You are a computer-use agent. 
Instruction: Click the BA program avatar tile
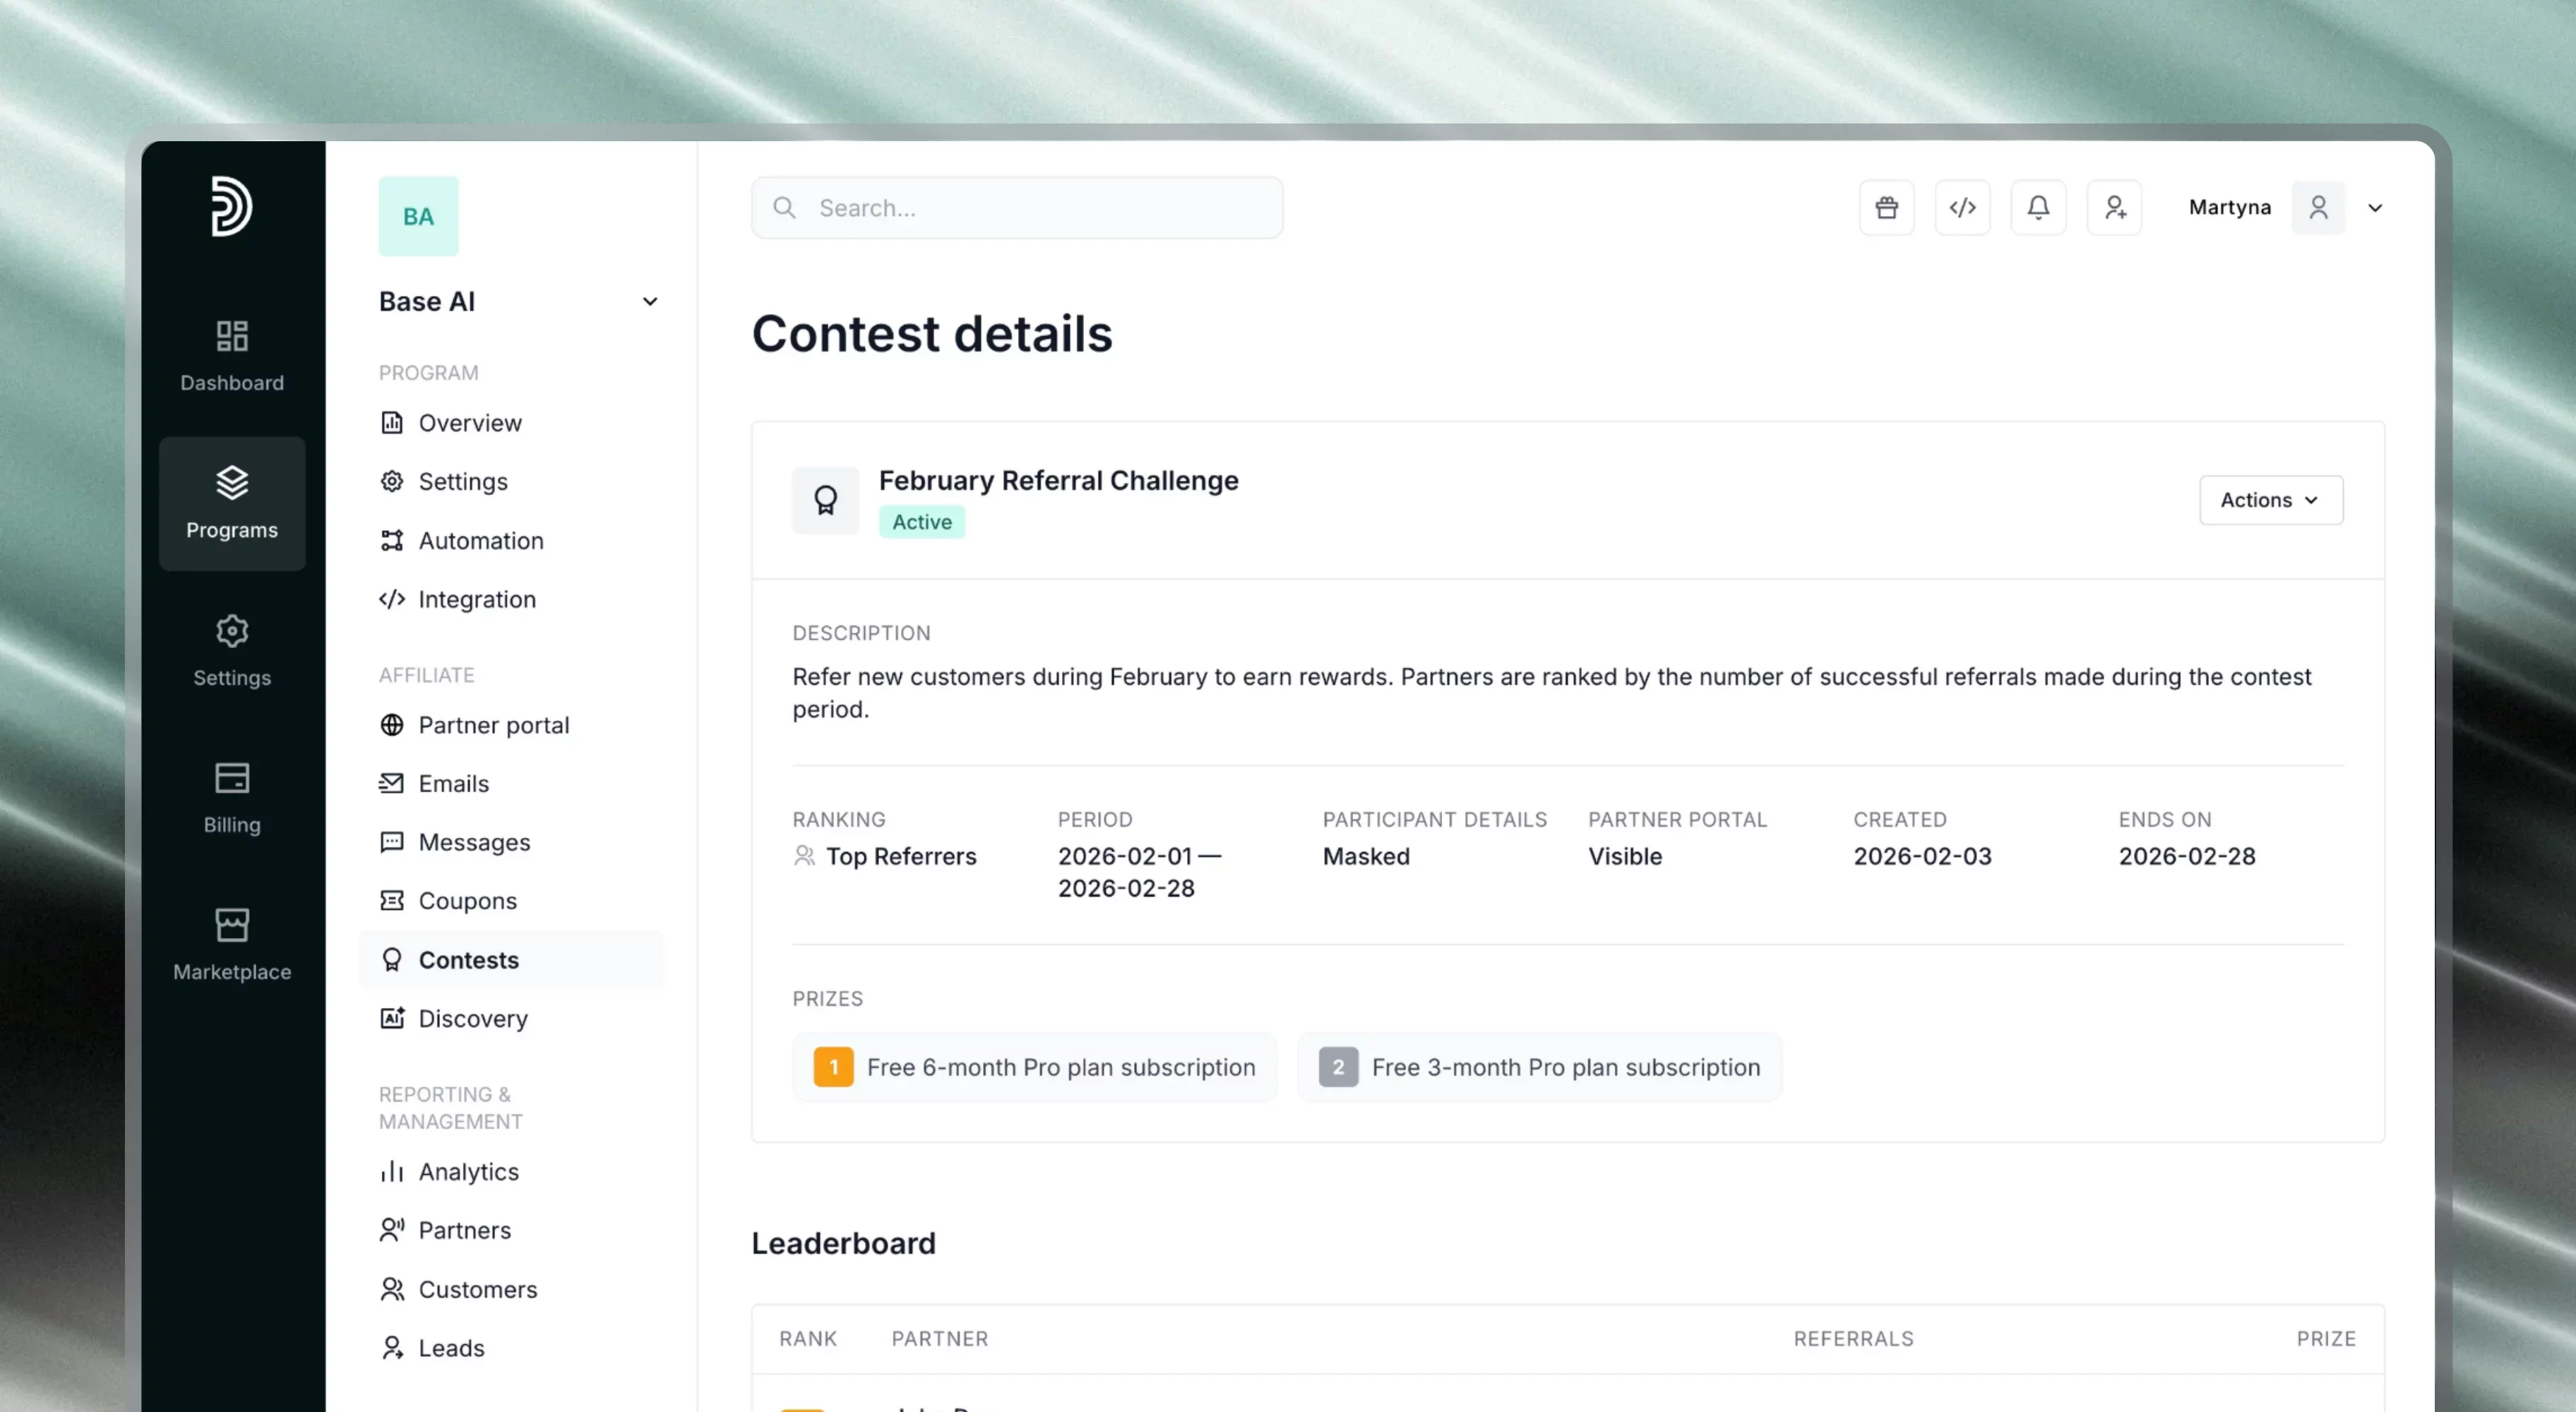click(x=418, y=216)
